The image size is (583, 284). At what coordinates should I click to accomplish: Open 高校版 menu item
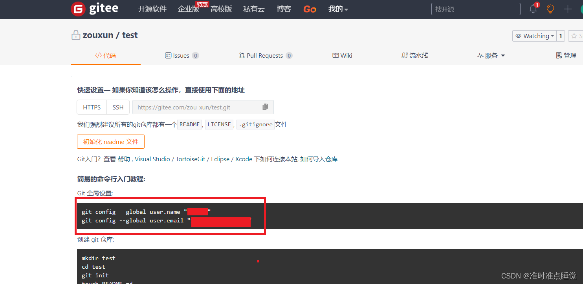click(221, 9)
